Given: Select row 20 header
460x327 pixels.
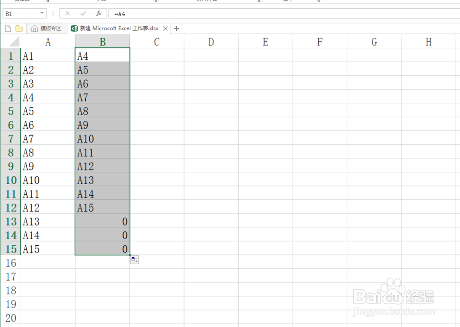Looking at the screenshot, I should [11, 317].
